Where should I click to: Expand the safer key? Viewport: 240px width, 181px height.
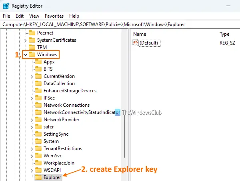(x=32, y=127)
